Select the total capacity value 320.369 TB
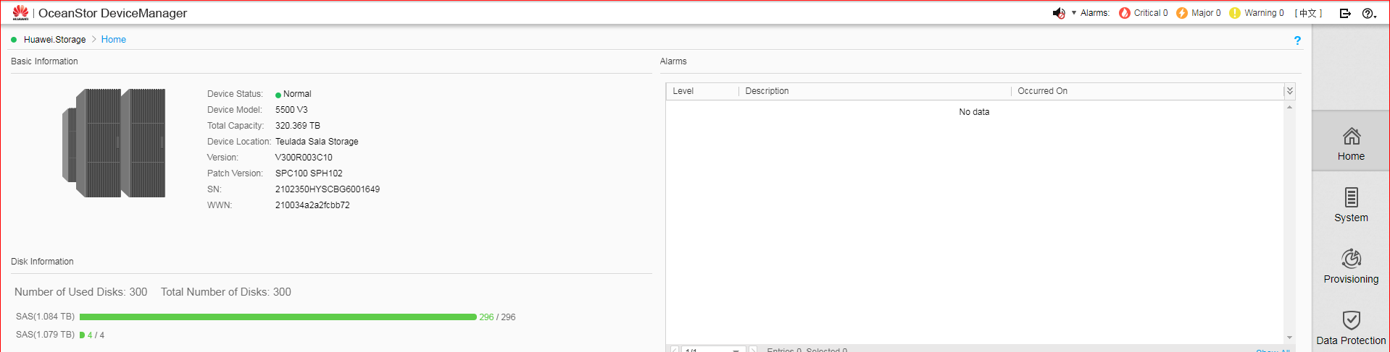Viewport: 1390px width, 352px height. 298,126
